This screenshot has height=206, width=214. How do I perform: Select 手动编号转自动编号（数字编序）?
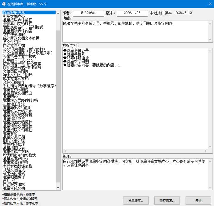(x=29, y=86)
